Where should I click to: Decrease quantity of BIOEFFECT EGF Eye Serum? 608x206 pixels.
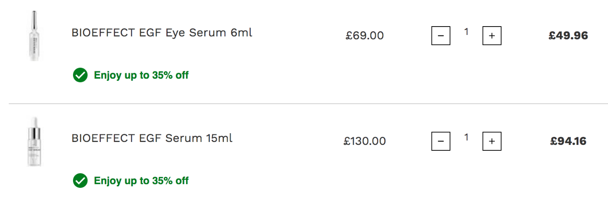click(x=440, y=36)
